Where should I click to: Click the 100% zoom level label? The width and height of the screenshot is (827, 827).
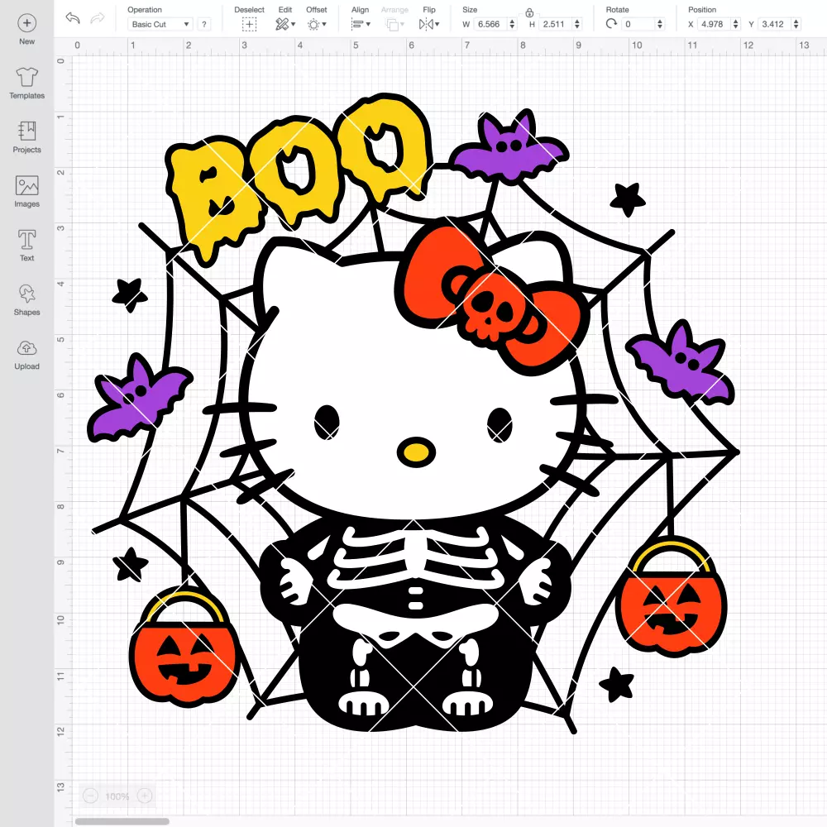[117, 796]
